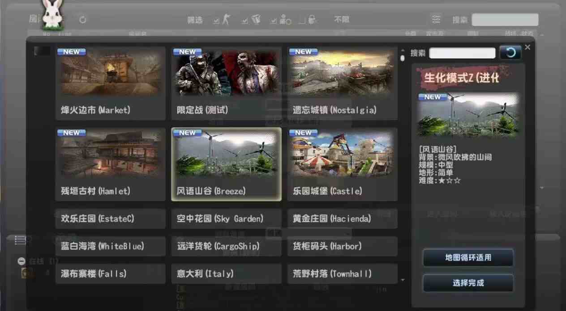Click the bomb defusal mode icon in filter bar
The height and width of the screenshot is (311, 566).
[257, 19]
